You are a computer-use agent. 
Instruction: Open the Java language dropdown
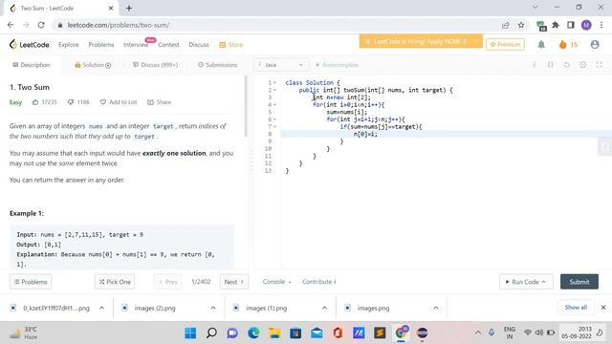point(281,65)
